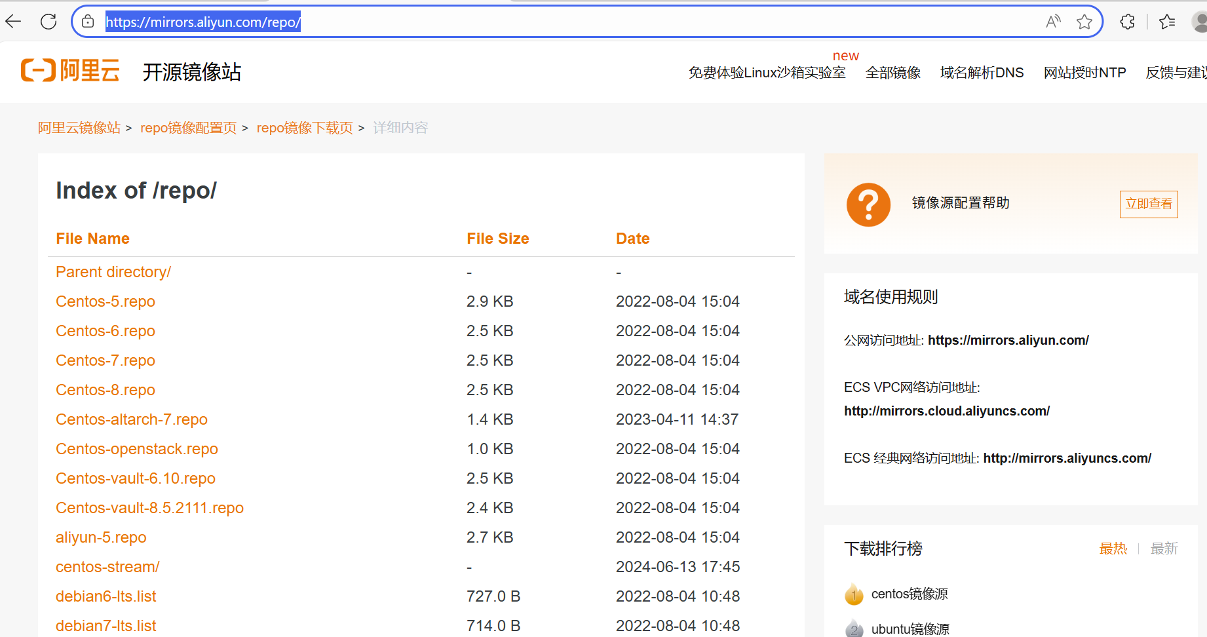Go to repo镜像下载页 breadcrumb
The height and width of the screenshot is (637, 1207).
coord(305,128)
